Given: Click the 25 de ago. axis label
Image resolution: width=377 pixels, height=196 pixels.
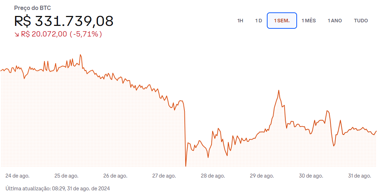Looking at the screenshot, I should click(x=66, y=176).
